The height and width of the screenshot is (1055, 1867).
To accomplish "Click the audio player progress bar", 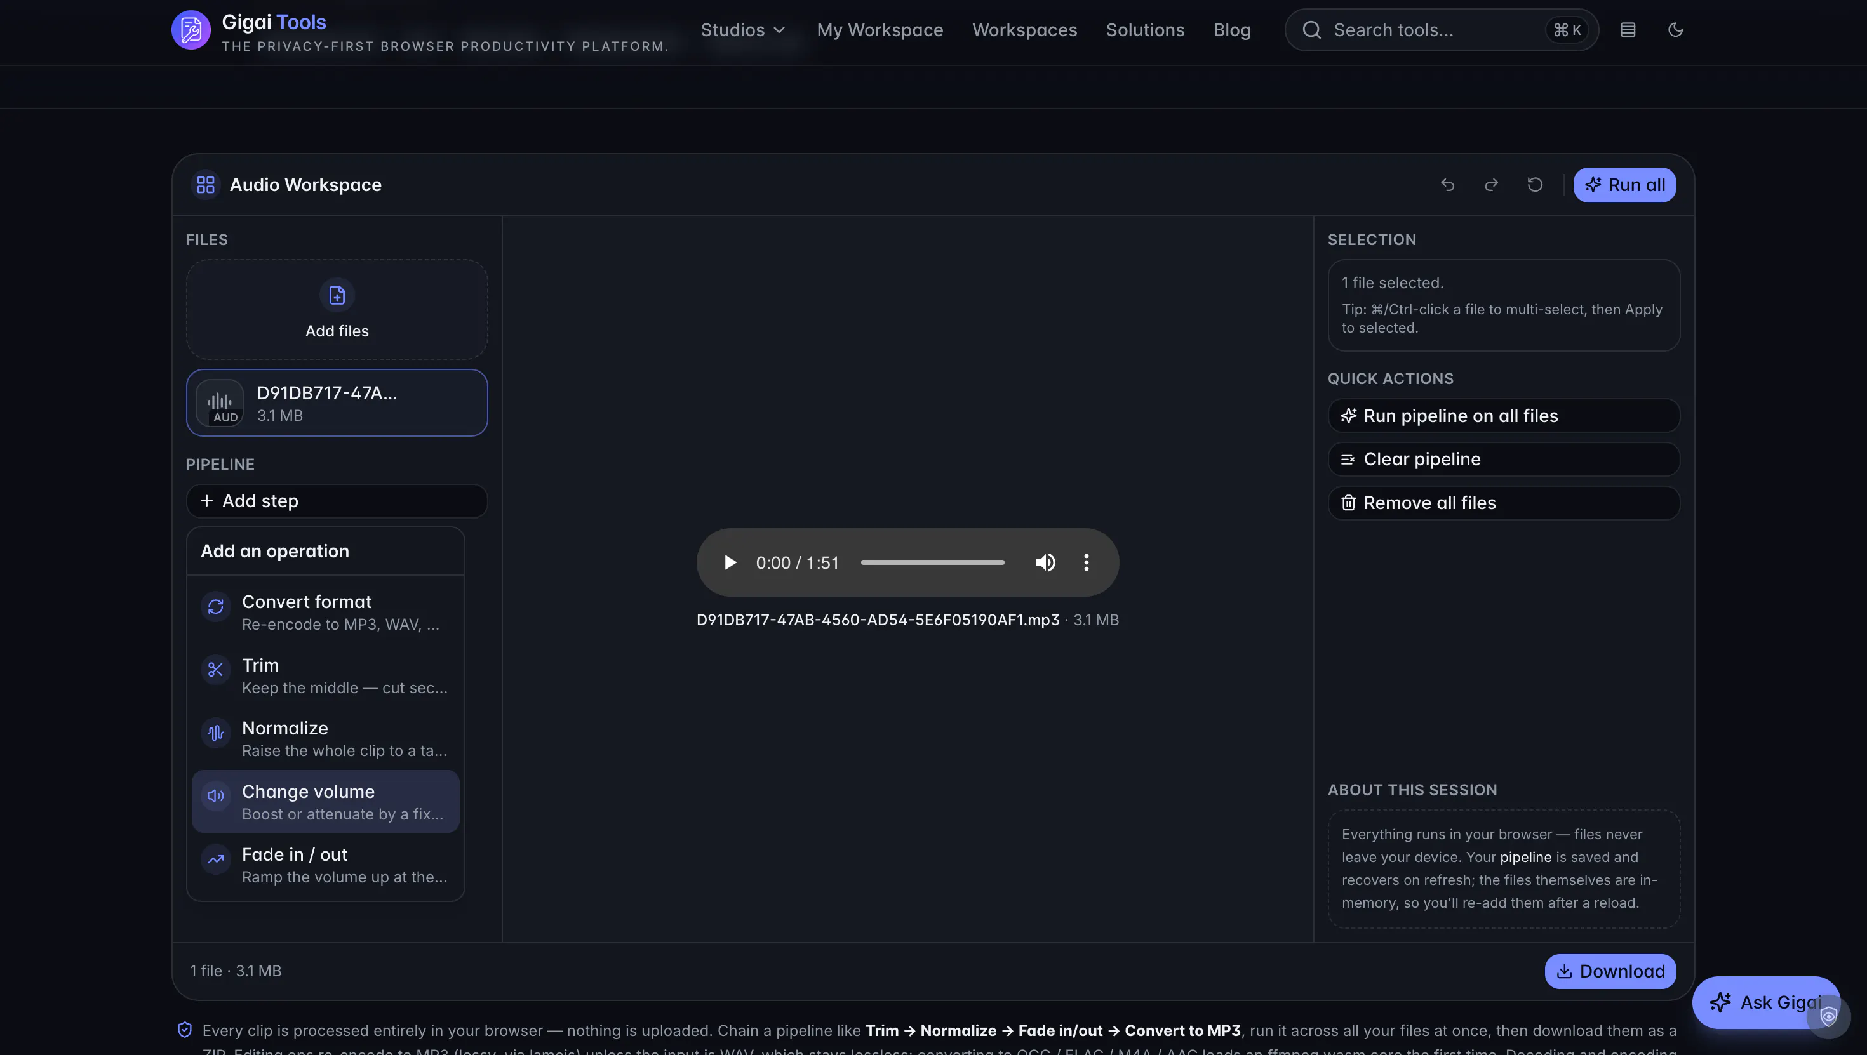I will coord(933,562).
